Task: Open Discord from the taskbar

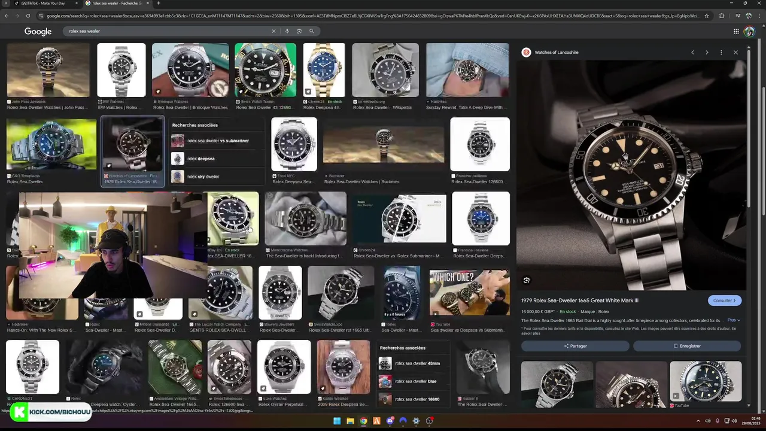Action: (x=390, y=421)
